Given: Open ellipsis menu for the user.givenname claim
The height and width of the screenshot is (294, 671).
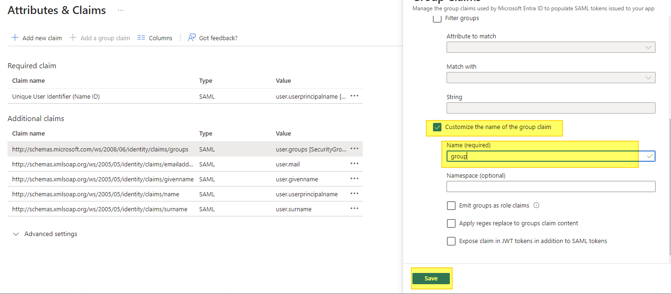Looking at the screenshot, I should pyautogui.click(x=354, y=179).
